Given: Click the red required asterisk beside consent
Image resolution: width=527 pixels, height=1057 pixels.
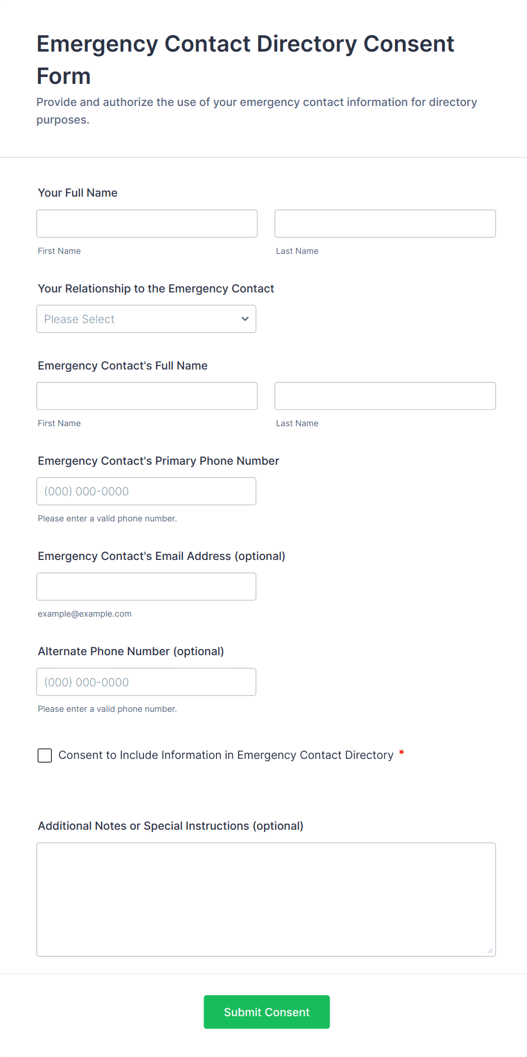Looking at the screenshot, I should pos(401,753).
